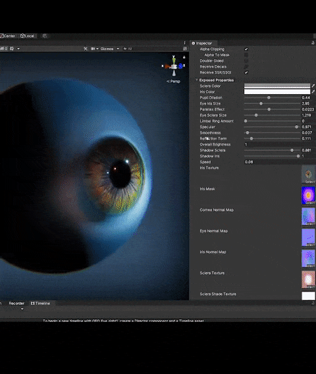
Task: Switch to the Recorder tab
Action: tap(16, 303)
